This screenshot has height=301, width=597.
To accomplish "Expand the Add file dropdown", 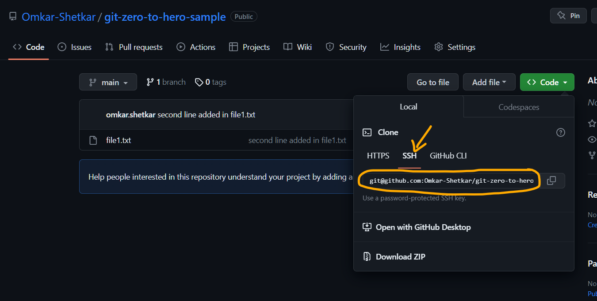I will pos(489,82).
